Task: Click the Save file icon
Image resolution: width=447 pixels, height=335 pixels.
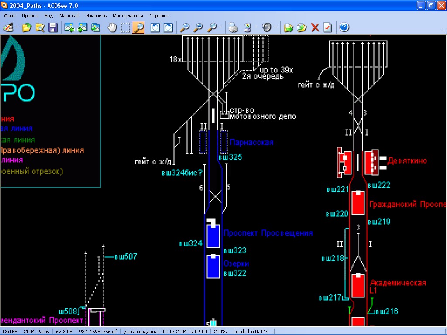Action: pos(53,27)
